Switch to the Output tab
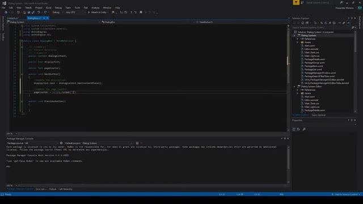363x204 pixels. click(53, 189)
